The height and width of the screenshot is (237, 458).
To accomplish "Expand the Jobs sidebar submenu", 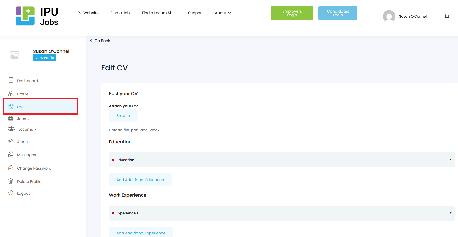I will pyautogui.click(x=23, y=119).
